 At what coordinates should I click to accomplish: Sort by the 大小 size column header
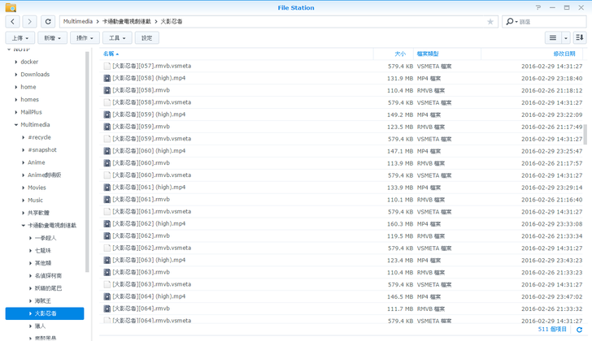[400, 54]
